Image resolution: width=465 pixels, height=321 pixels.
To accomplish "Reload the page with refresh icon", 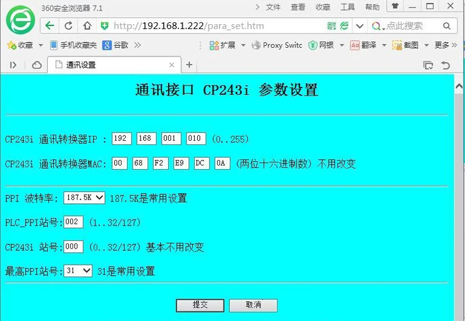I will click(x=68, y=26).
